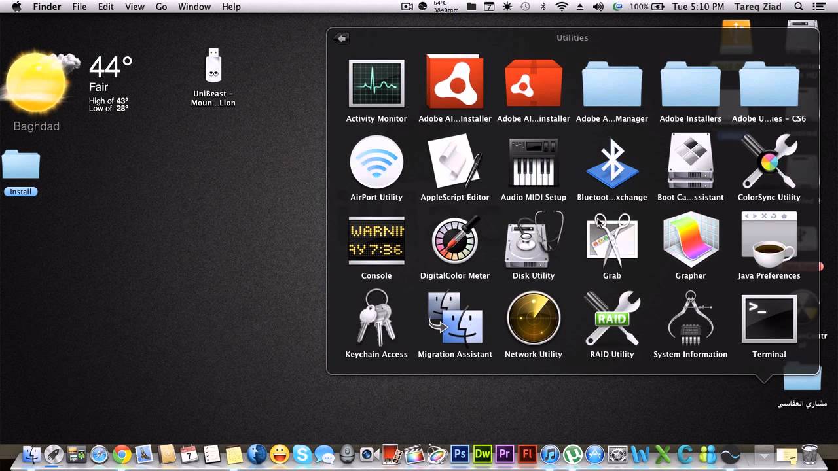The image size is (838, 471).
Task: Open Launchpad rocket in the Dock
Action: [54, 454]
